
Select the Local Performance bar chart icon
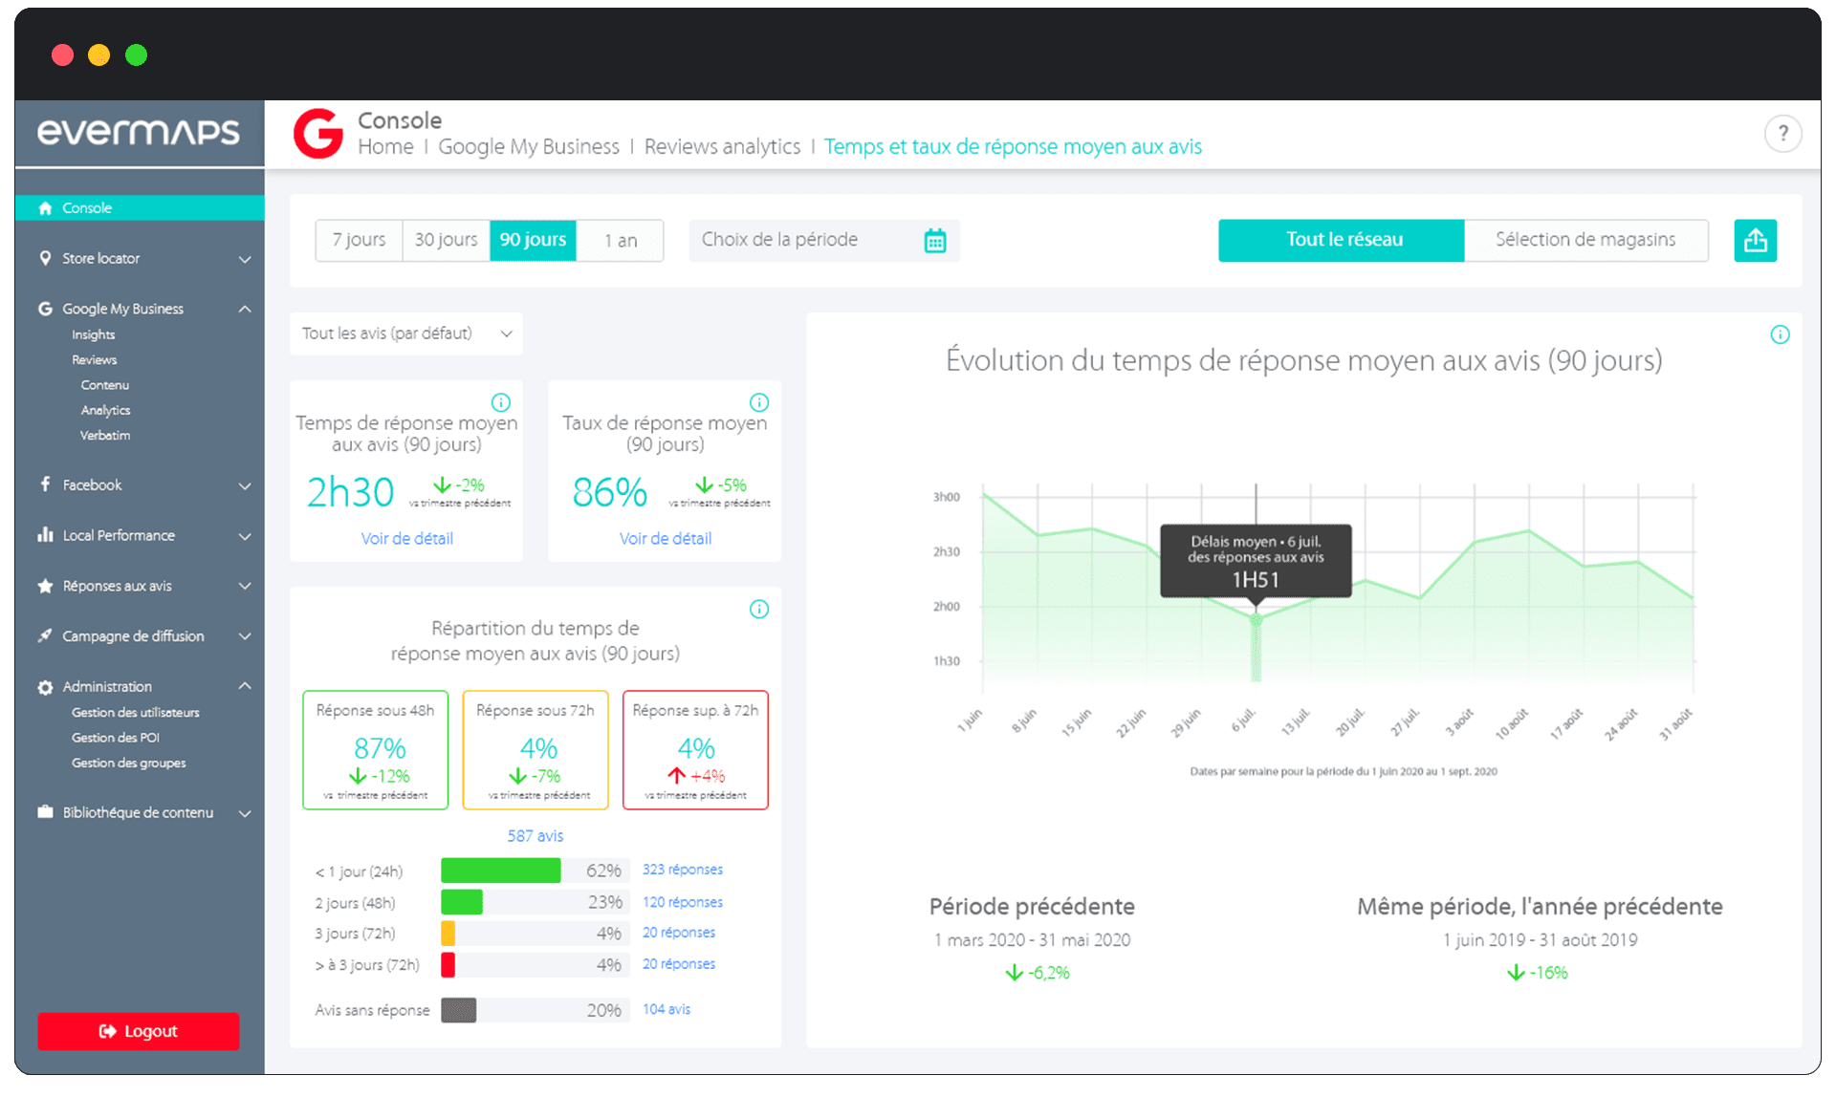(44, 535)
